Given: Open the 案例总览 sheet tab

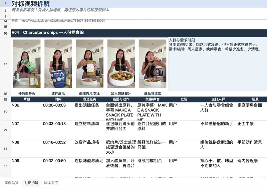Looking at the screenshot, I should tap(11, 183).
